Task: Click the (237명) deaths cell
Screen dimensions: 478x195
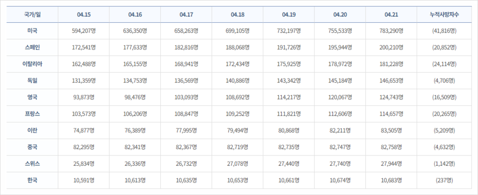Action: coord(444,180)
